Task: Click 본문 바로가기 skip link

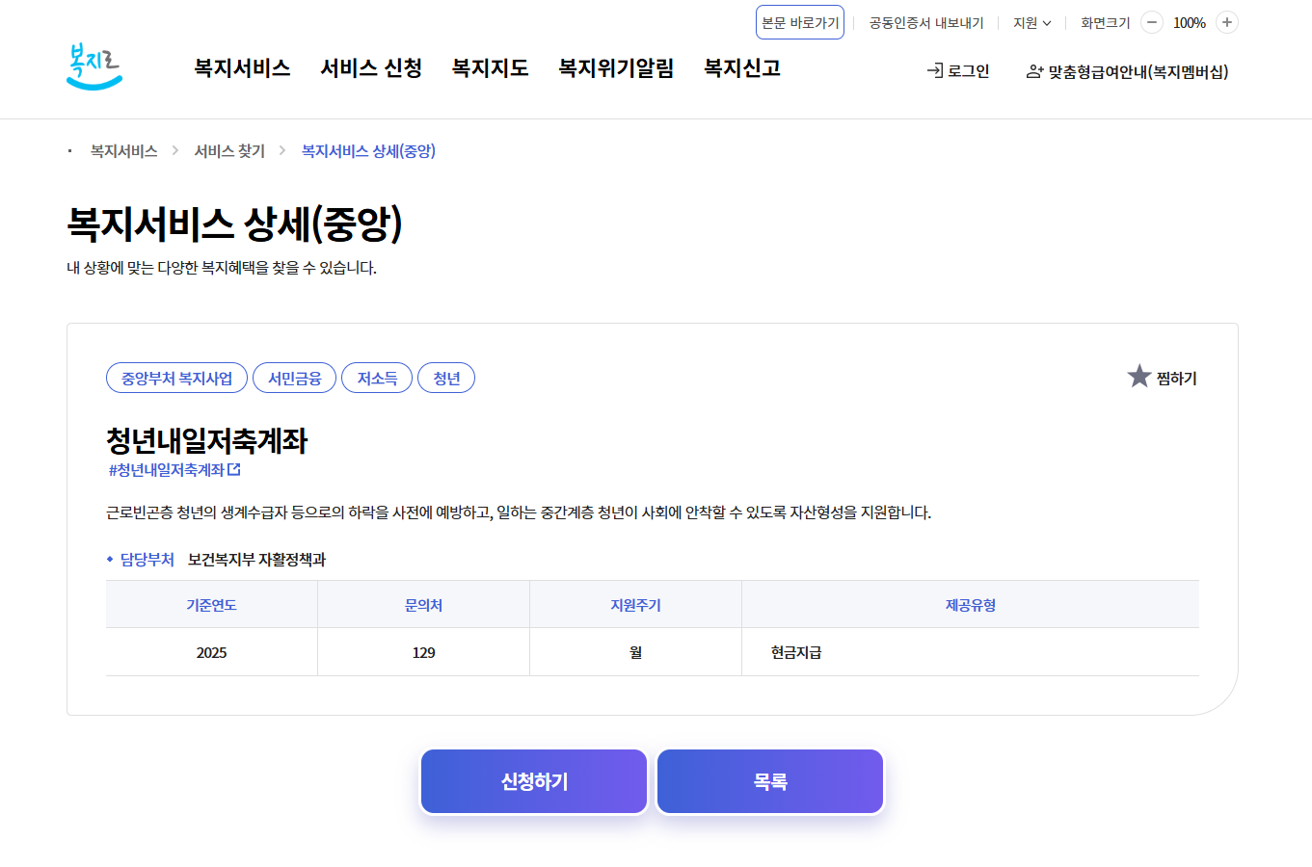Action: [800, 22]
